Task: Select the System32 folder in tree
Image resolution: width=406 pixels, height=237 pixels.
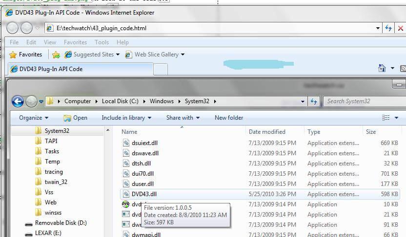Action: coord(57,131)
